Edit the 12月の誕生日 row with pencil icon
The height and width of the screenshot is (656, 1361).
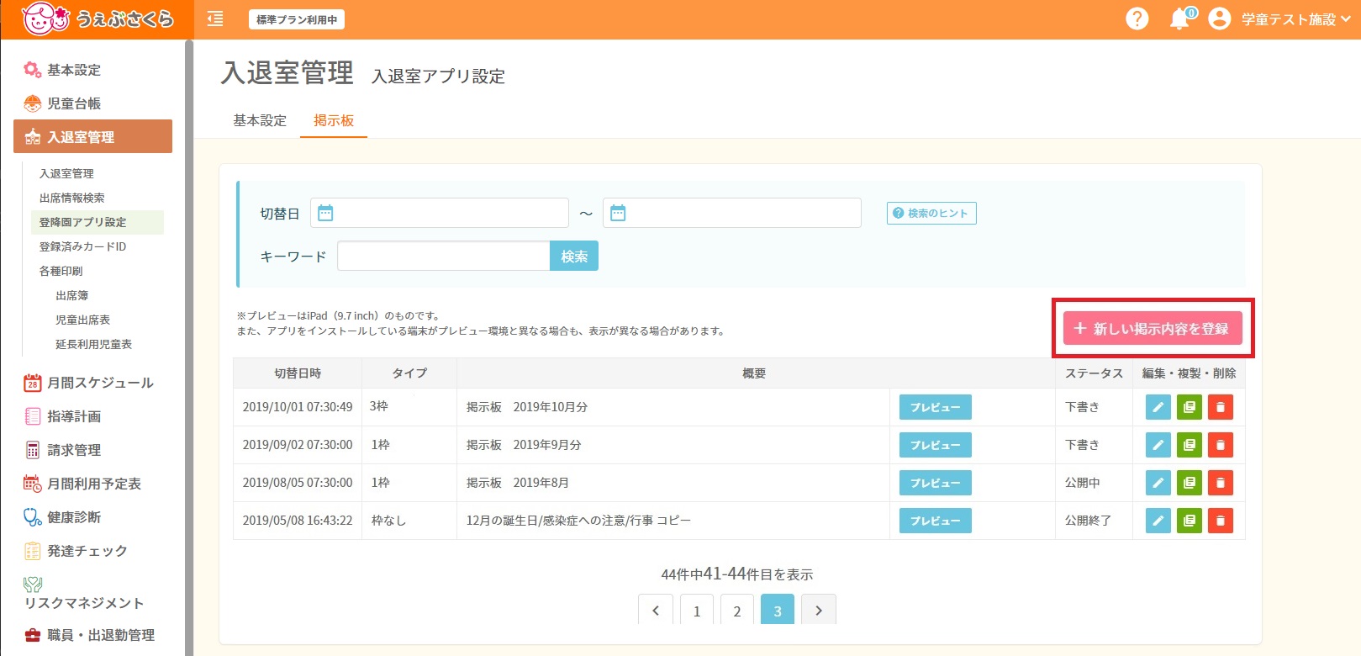point(1158,521)
